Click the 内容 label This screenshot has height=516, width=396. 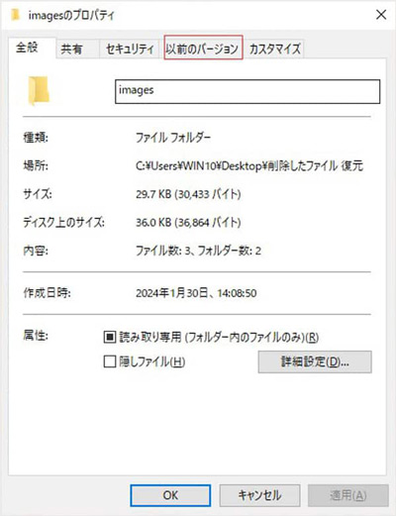[36, 251]
